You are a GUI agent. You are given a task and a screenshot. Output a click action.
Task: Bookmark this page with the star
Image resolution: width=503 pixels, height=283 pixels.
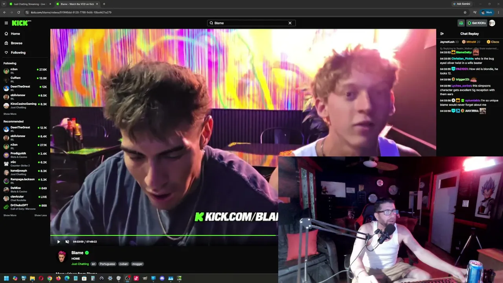[x=465, y=12]
